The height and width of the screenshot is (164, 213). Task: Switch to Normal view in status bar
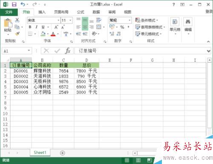(x=127, y=161)
